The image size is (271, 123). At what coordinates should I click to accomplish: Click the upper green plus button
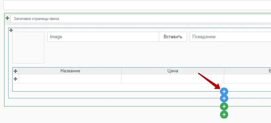click(x=224, y=106)
